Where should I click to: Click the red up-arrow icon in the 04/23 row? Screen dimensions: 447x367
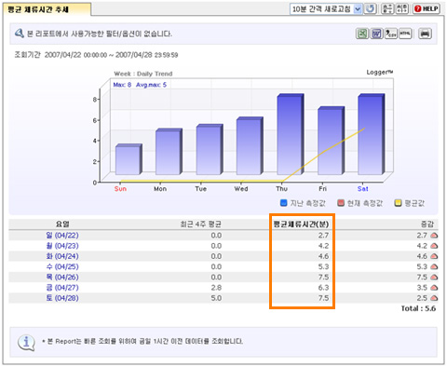coord(434,246)
